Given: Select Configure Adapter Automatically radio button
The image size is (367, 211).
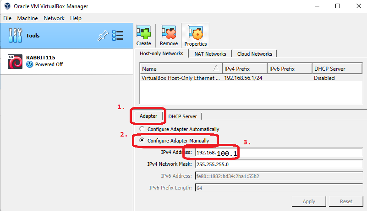Looking at the screenshot, I should pyautogui.click(x=142, y=129).
